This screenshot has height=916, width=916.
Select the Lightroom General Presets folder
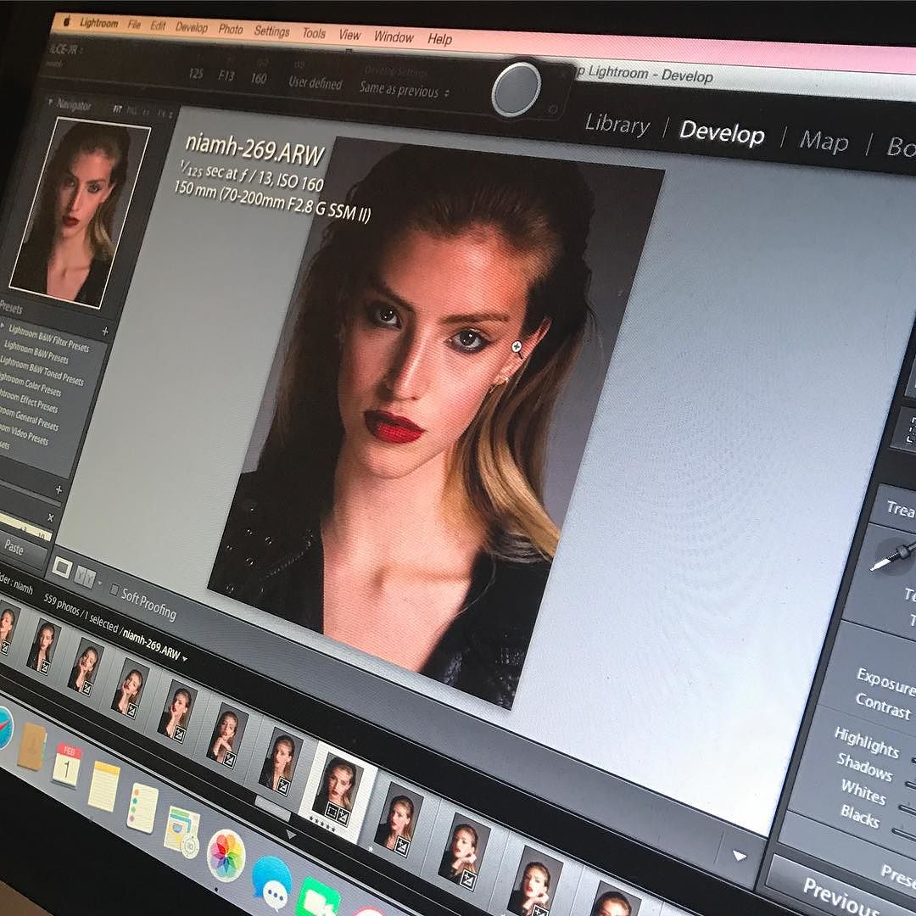click(29, 417)
